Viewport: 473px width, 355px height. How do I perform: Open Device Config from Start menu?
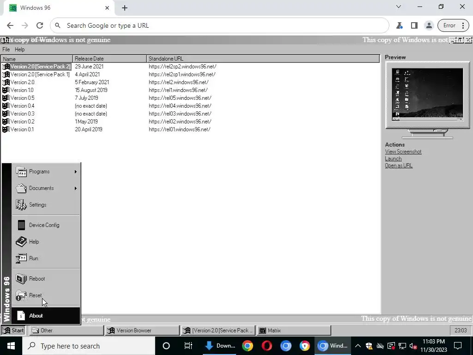pos(46,225)
